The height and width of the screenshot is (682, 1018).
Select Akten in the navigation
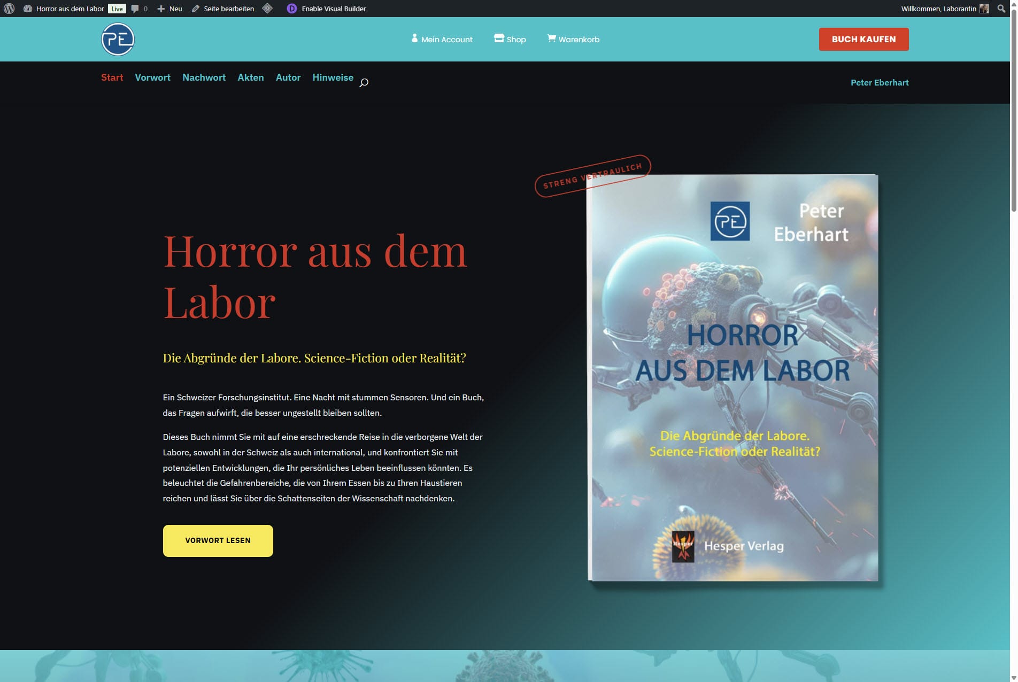tap(250, 77)
